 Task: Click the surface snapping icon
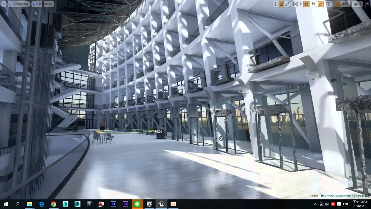point(300,4)
